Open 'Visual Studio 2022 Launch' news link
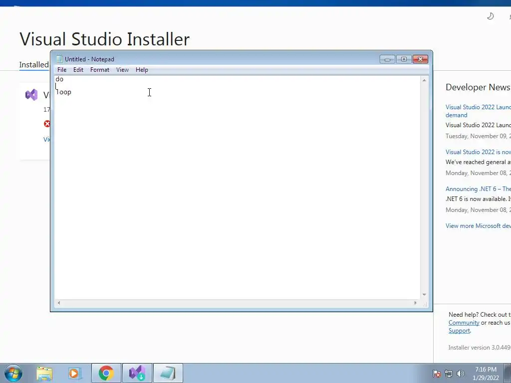 478,111
